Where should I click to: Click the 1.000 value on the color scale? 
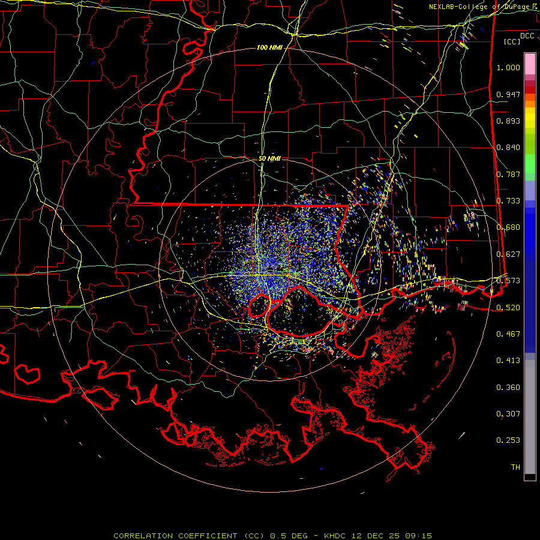pyautogui.click(x=508, y=67)
